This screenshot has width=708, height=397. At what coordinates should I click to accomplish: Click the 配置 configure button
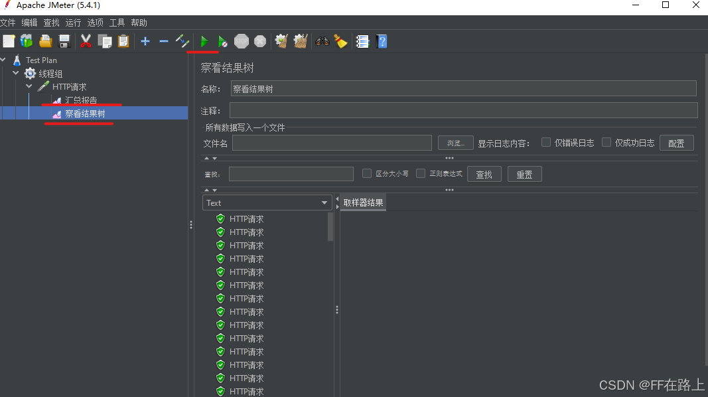676,143
